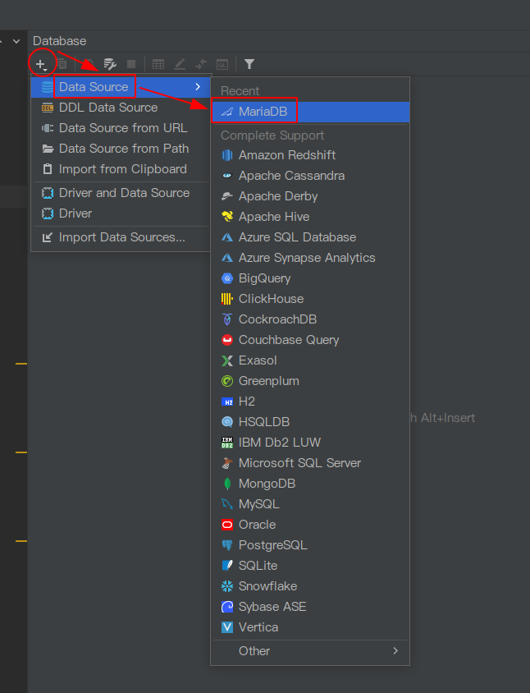Click the MariaDB sea lion icon
The height and width of the screenshot is (693, 530).
227,112
